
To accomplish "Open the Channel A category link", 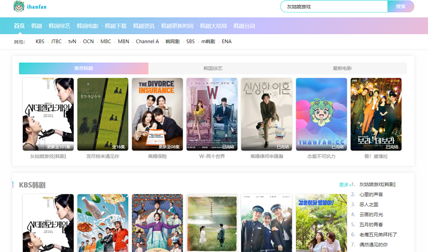I will click(x=147, y=42).
